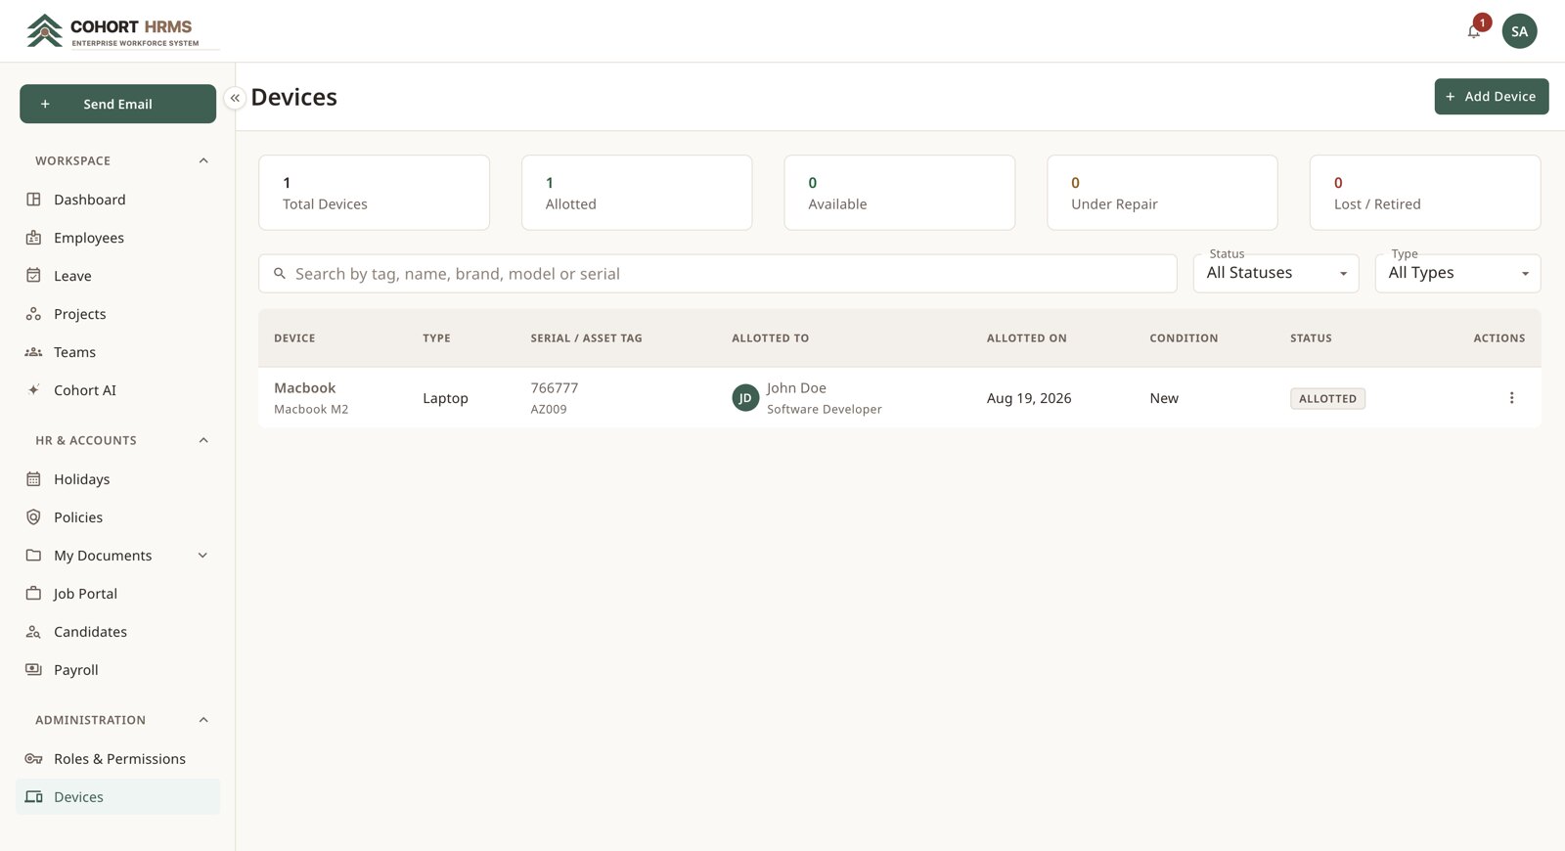Screen dimensions: 1565x851
Task: Open Job Portal page
Action: 117,594
